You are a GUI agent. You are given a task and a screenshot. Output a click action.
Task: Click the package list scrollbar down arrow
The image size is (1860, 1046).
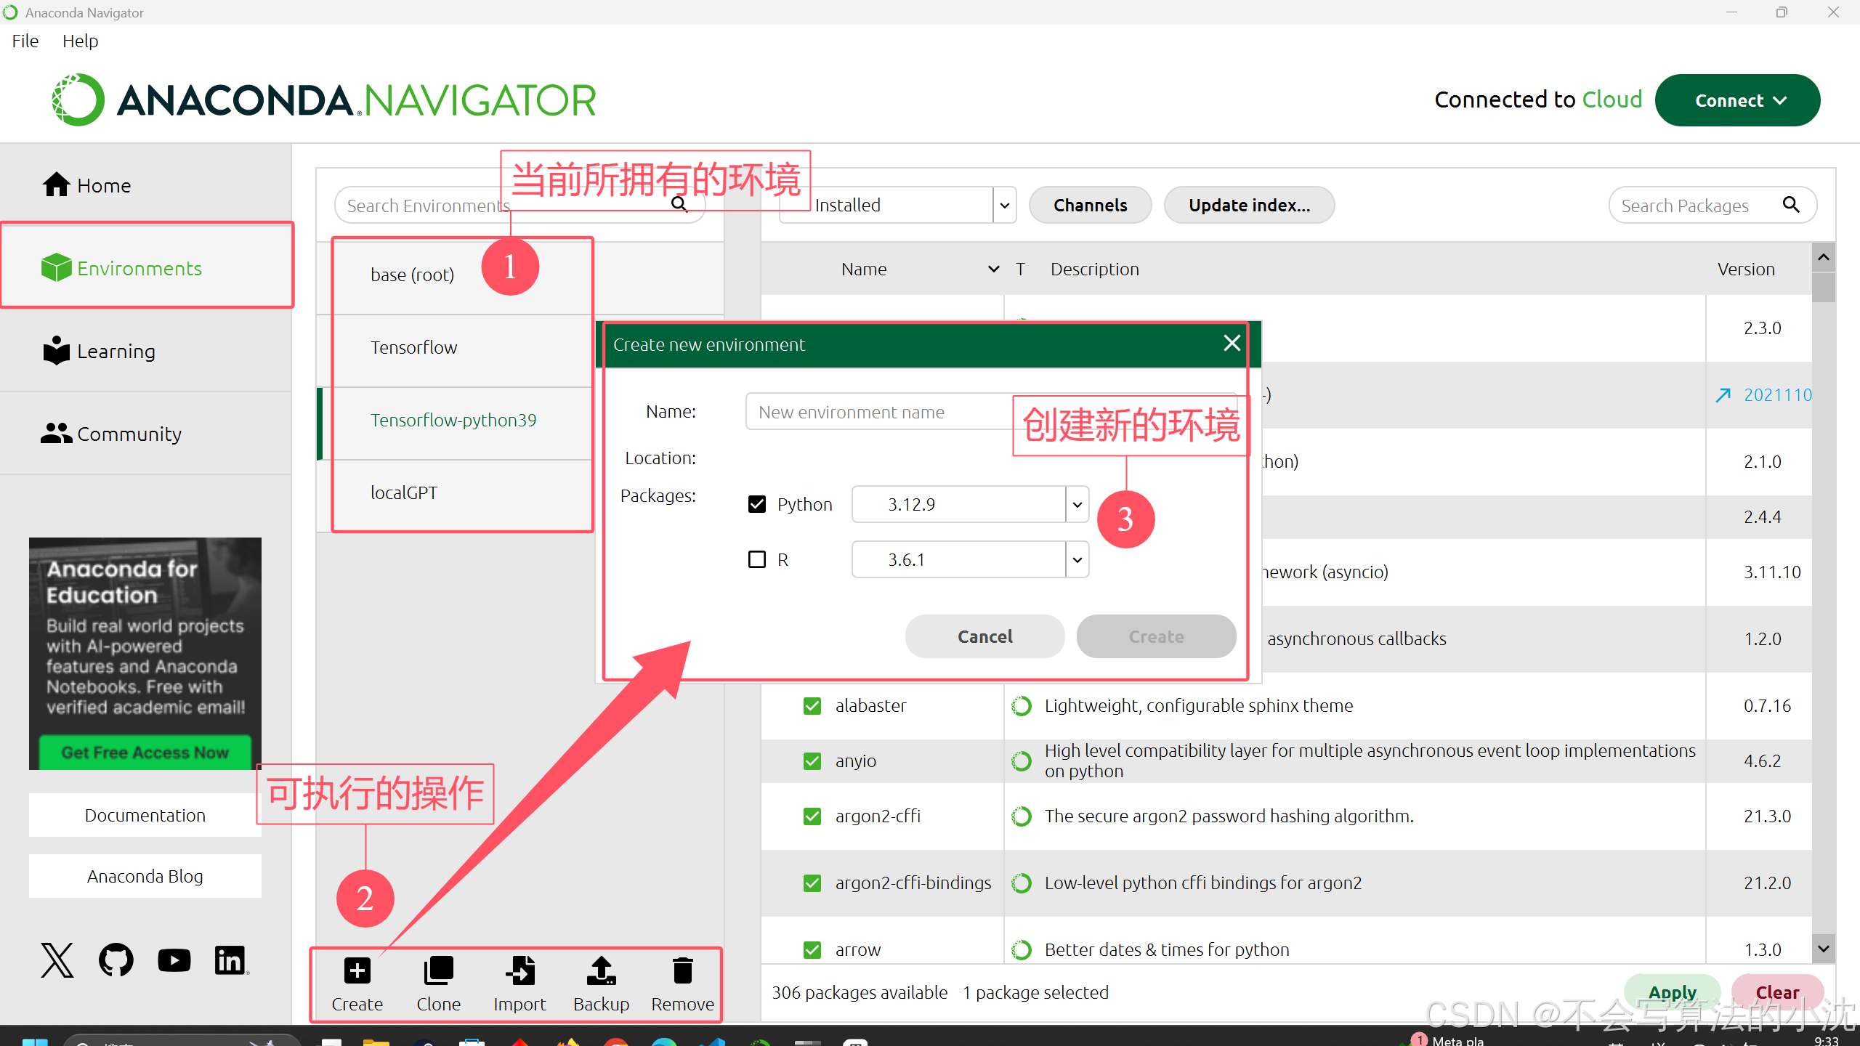pyautogui.click(x=1824, y=948)
